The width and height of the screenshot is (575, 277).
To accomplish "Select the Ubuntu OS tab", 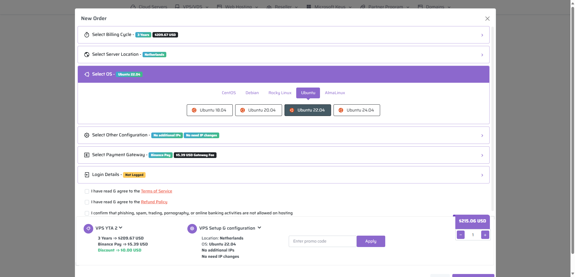I will [x=308, y=93].
